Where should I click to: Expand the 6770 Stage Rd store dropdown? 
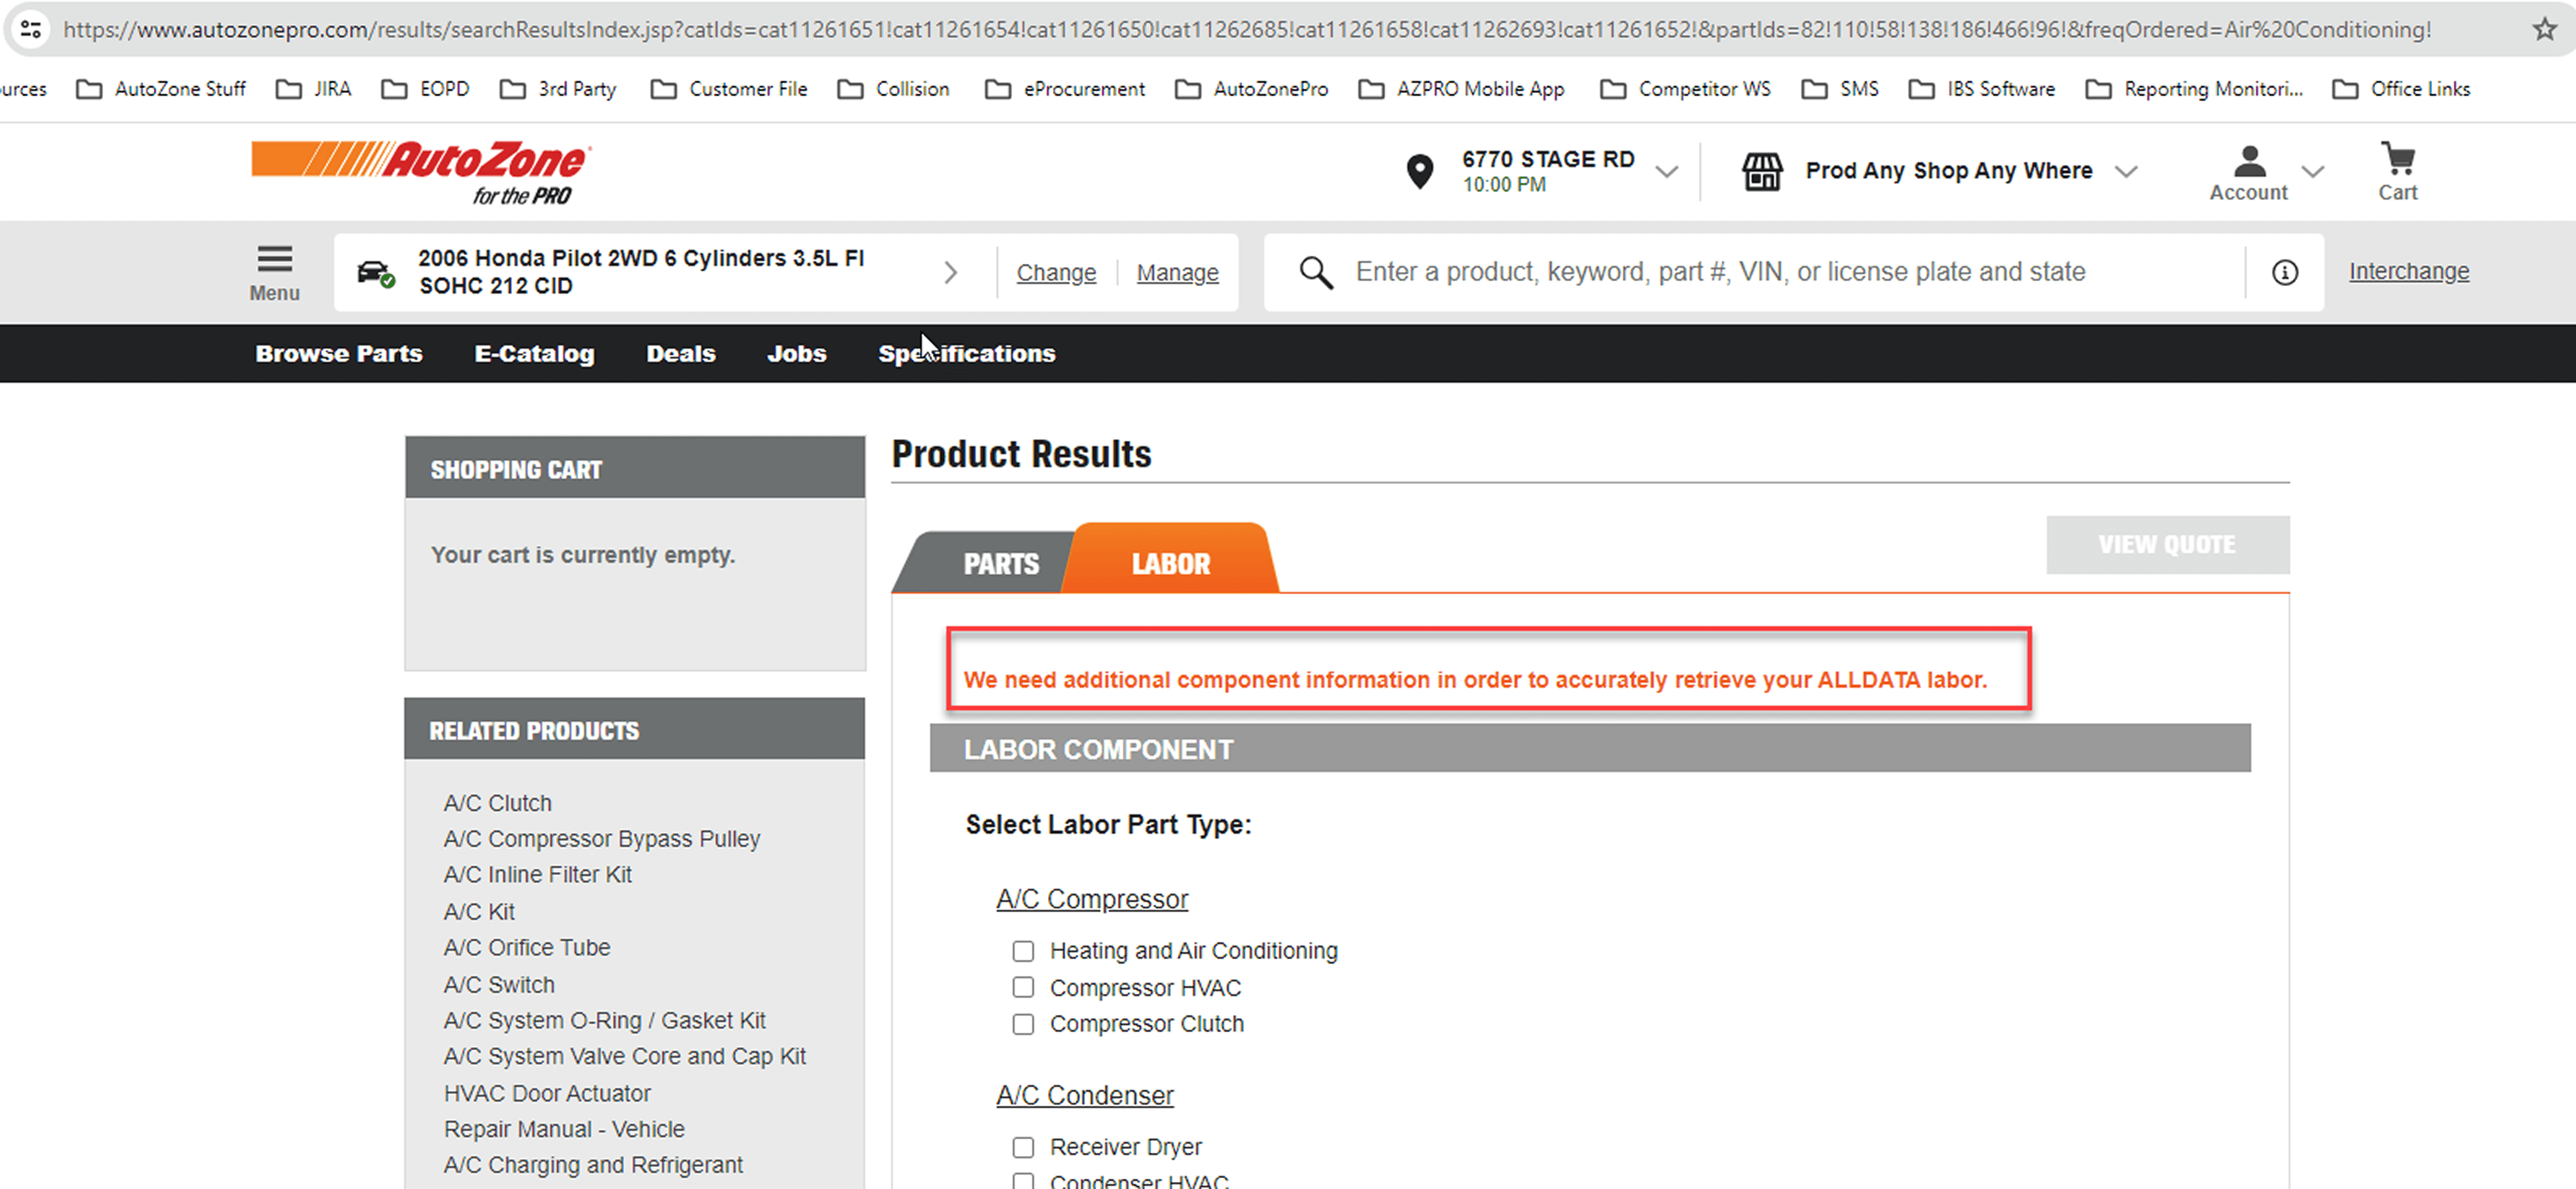1666,172
